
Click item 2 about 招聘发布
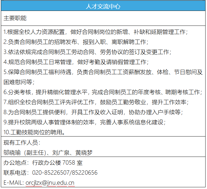[76, 42]
